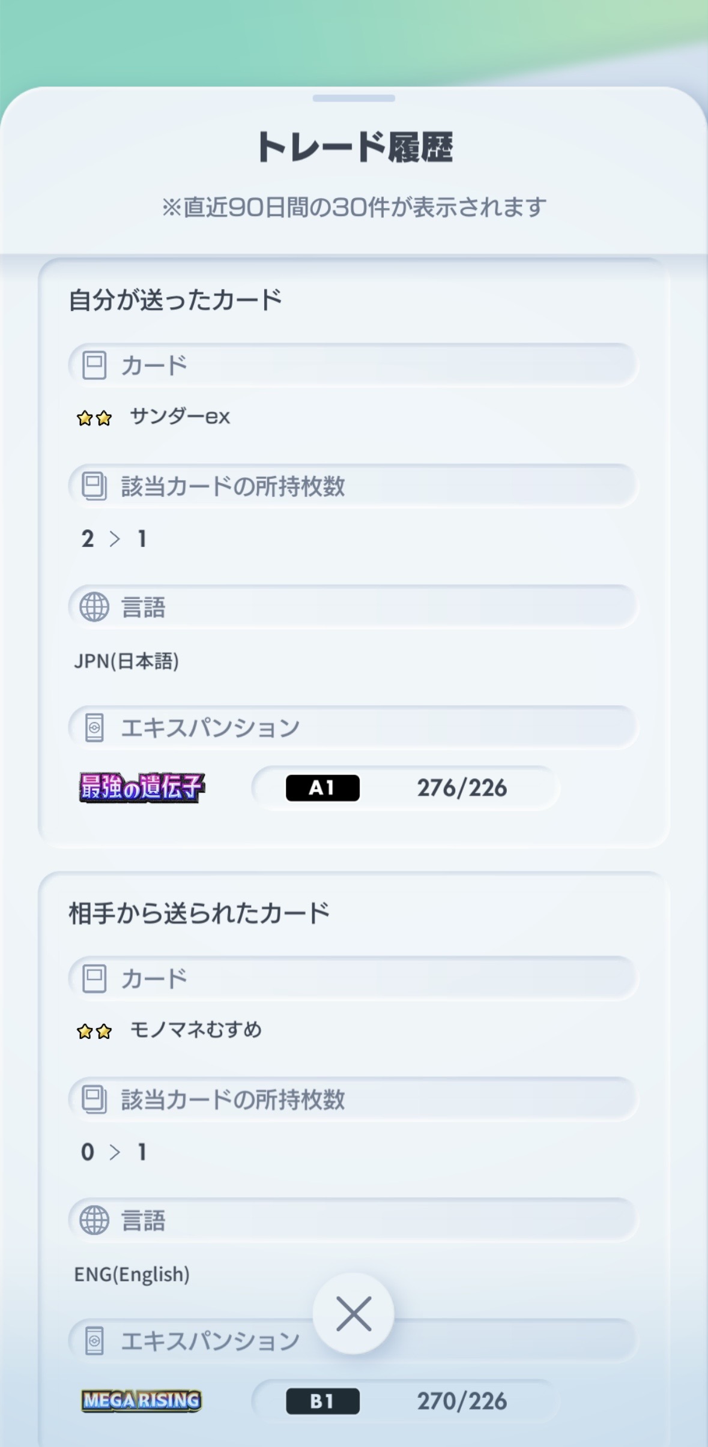Click the 最強の遺伝子 expansion logo
This screenshot has height=1447, width=708.
point(142,787)
